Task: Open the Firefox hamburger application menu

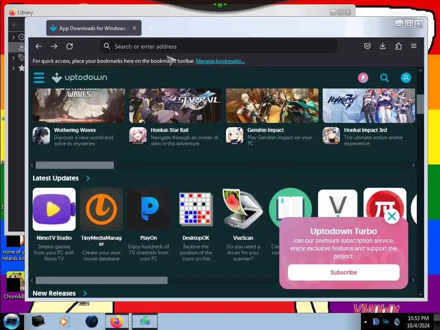Action: [x=414, y=46]
